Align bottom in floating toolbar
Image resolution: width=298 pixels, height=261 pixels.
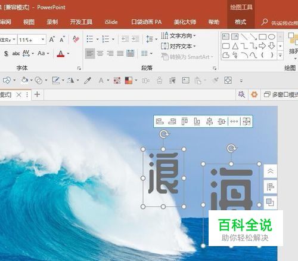(197, 121)
